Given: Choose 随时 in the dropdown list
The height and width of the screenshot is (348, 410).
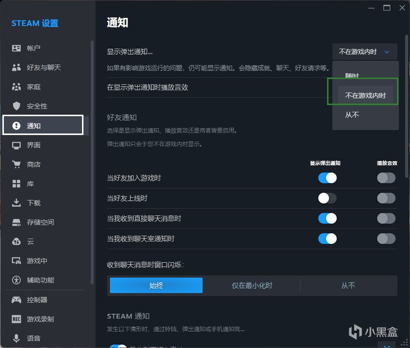Looking at the screenshot, I should pyautogui.click(x=365, y=76).
